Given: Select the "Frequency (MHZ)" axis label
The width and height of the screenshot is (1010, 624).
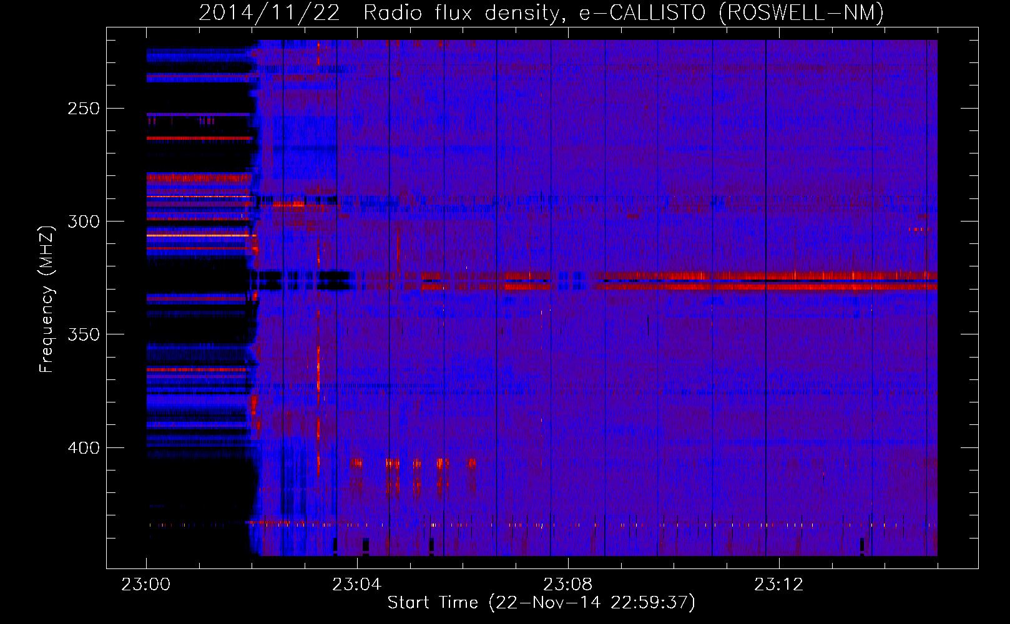Looking at the screenshot, I should pos(47,299).
